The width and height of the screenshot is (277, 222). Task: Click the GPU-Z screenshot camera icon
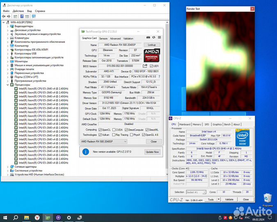click(x=148, y=38)
